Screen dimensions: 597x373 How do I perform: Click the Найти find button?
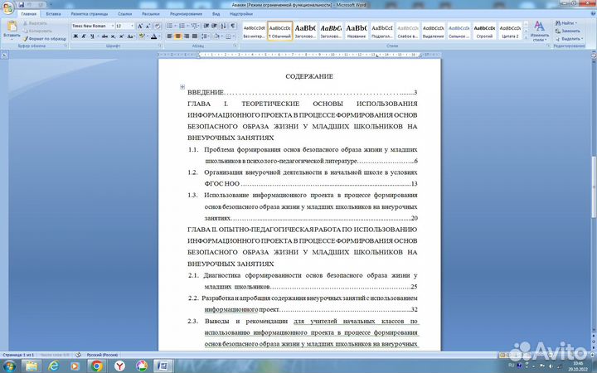tap(566, 23)
